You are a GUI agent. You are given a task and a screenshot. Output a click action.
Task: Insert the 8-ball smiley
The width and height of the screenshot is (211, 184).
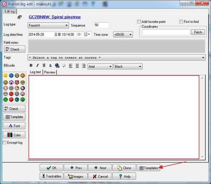(23, 88)
